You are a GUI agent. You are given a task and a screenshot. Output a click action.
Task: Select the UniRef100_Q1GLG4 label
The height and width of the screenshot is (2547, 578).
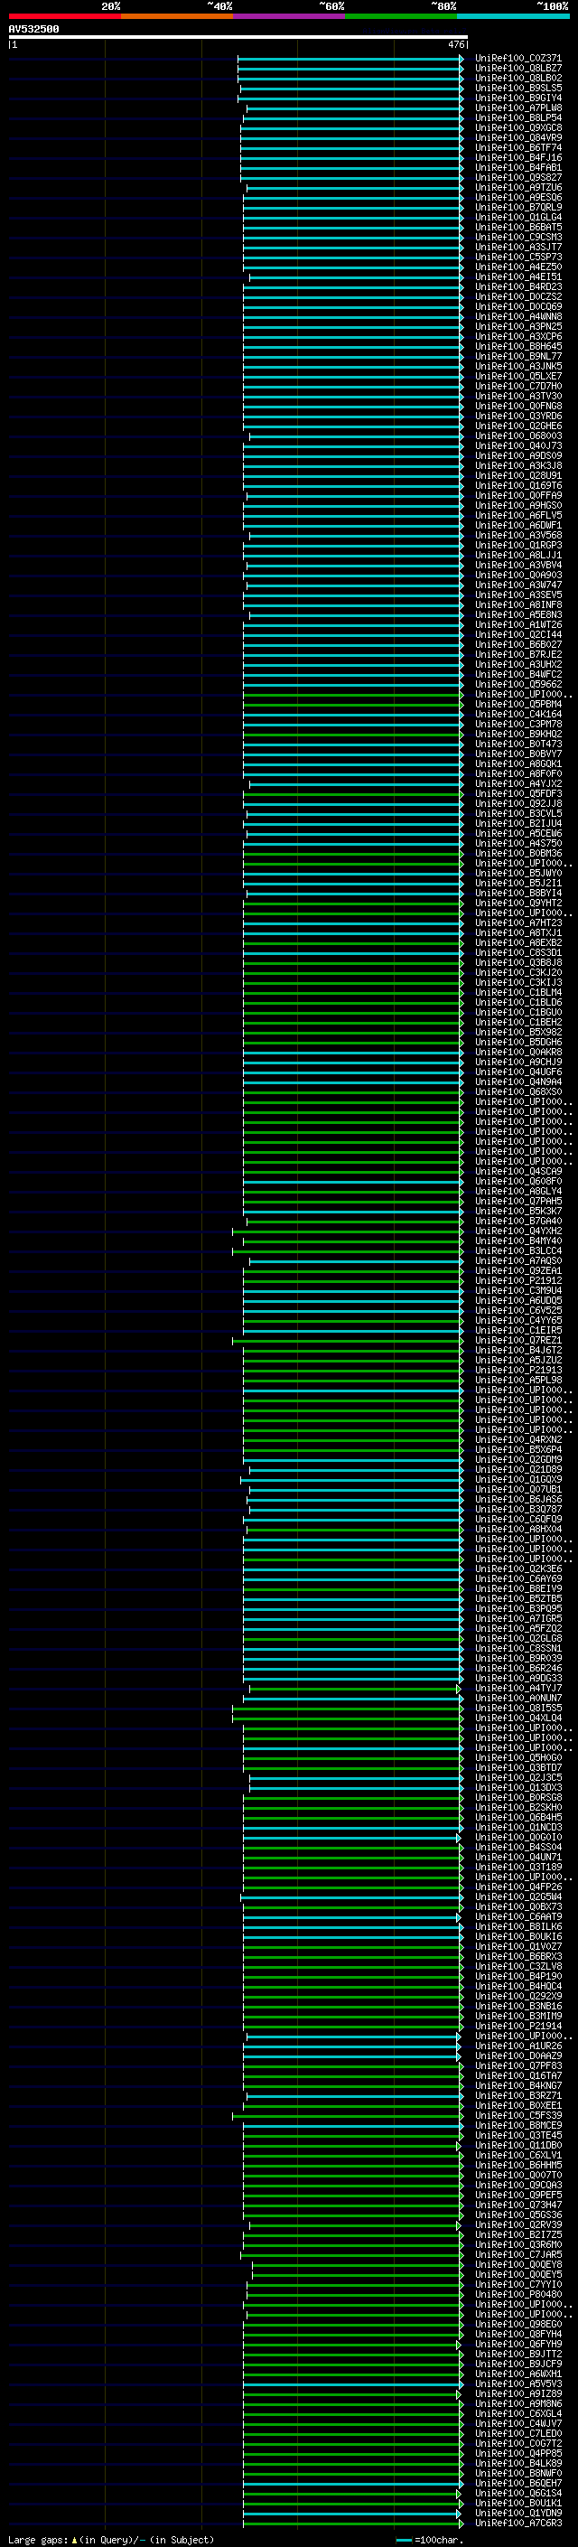pos(518,218)
